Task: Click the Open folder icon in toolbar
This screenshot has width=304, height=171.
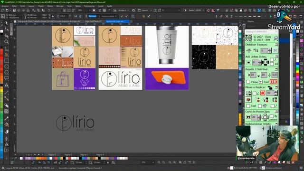Action: [7, 10]
